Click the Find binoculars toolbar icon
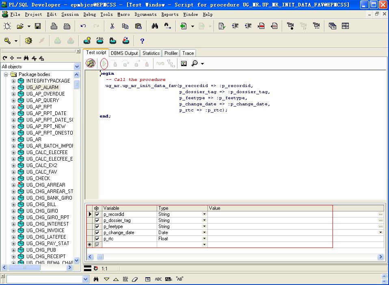 pyautogui.click(x=155, y=26)
